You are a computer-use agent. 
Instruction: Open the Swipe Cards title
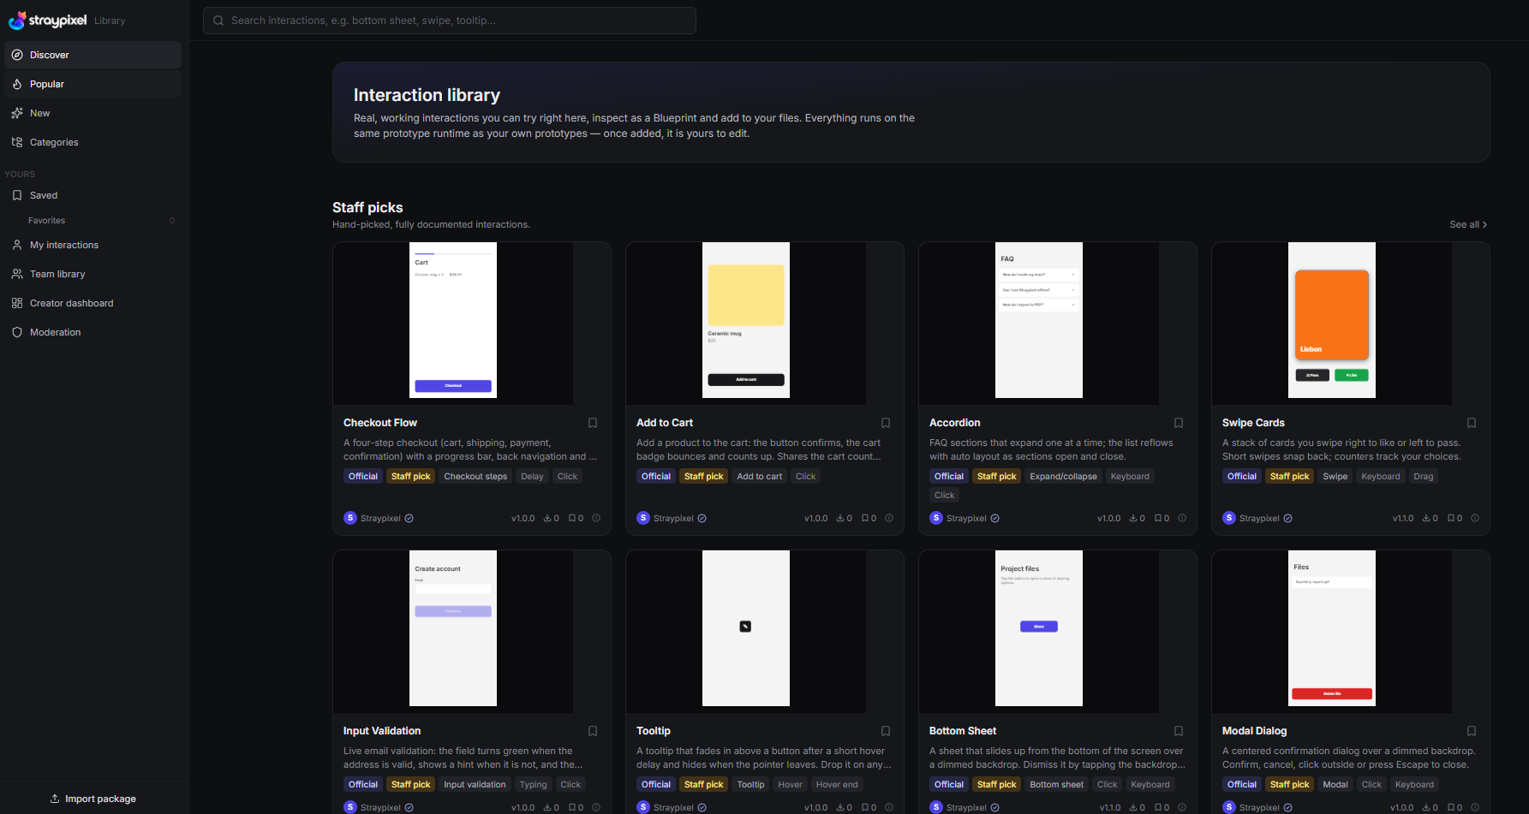coord(1253,423)
